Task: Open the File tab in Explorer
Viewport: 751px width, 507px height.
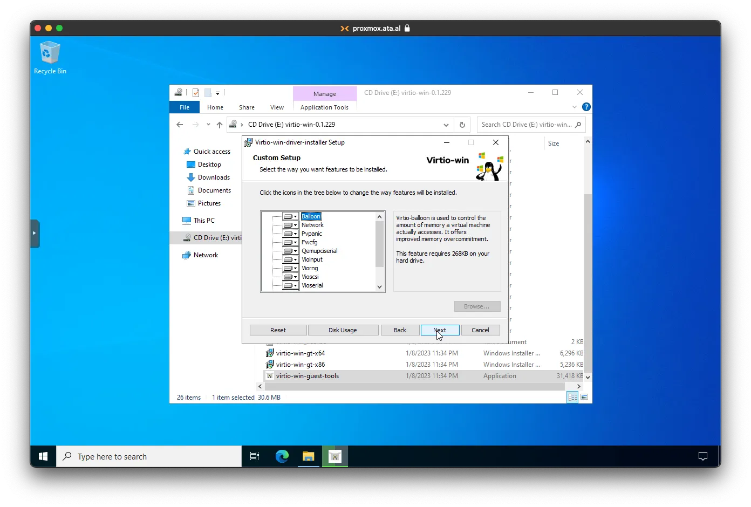Action: 185,107
